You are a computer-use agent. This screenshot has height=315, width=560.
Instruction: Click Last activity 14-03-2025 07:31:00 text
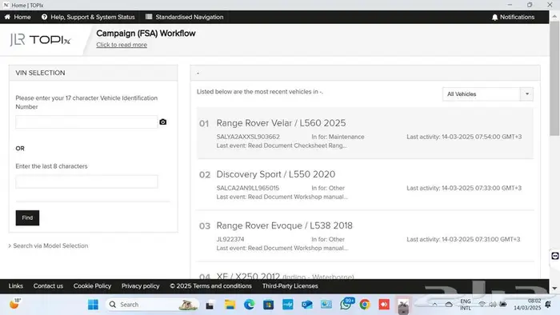463,239
